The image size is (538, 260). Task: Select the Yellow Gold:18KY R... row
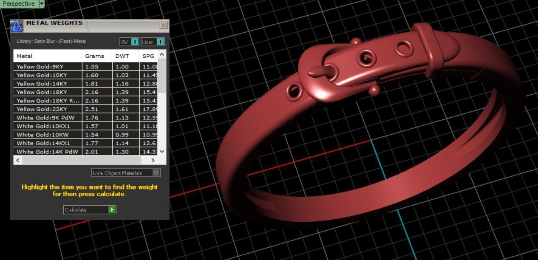point(86,101)
